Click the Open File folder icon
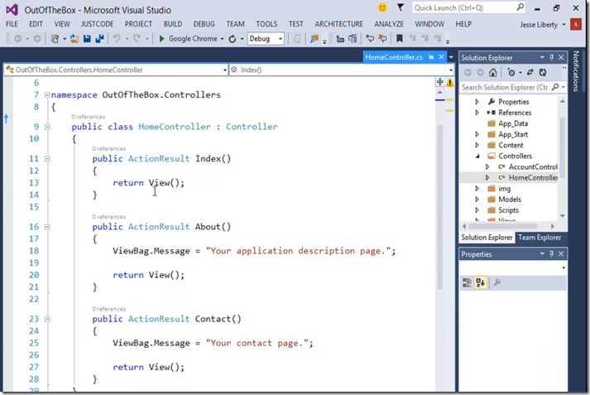This screenshot has height=395, width=590. (x=74, y=39)
